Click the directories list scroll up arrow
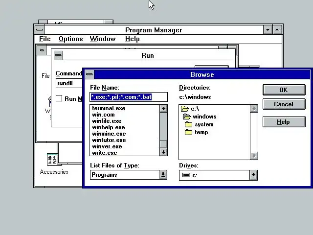The image size is (313, 235). click(254, 109)
